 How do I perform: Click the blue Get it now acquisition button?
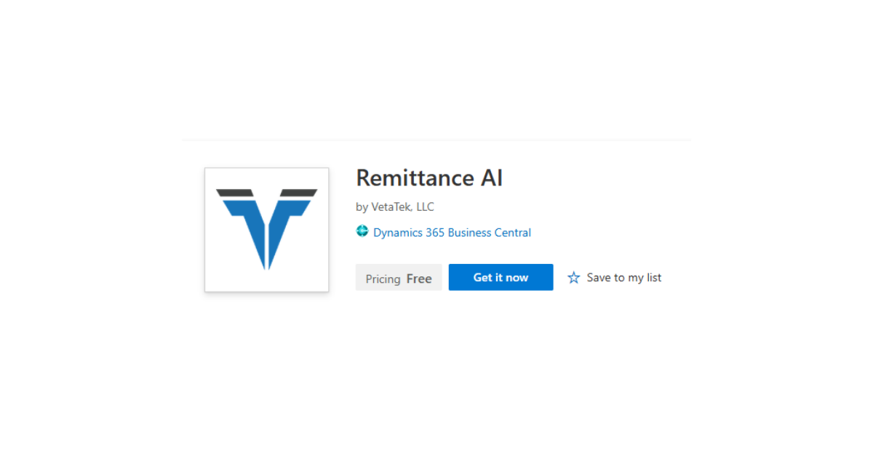click(501, 277)
